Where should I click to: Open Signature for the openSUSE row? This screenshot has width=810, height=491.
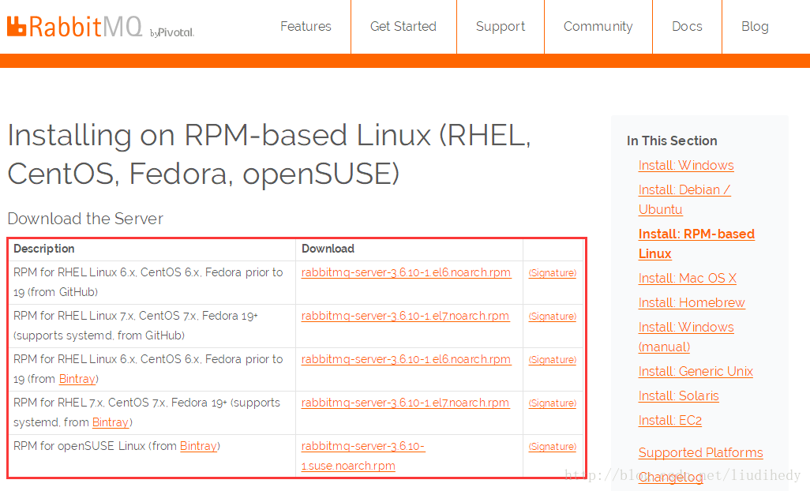click(x=552, y=447)
